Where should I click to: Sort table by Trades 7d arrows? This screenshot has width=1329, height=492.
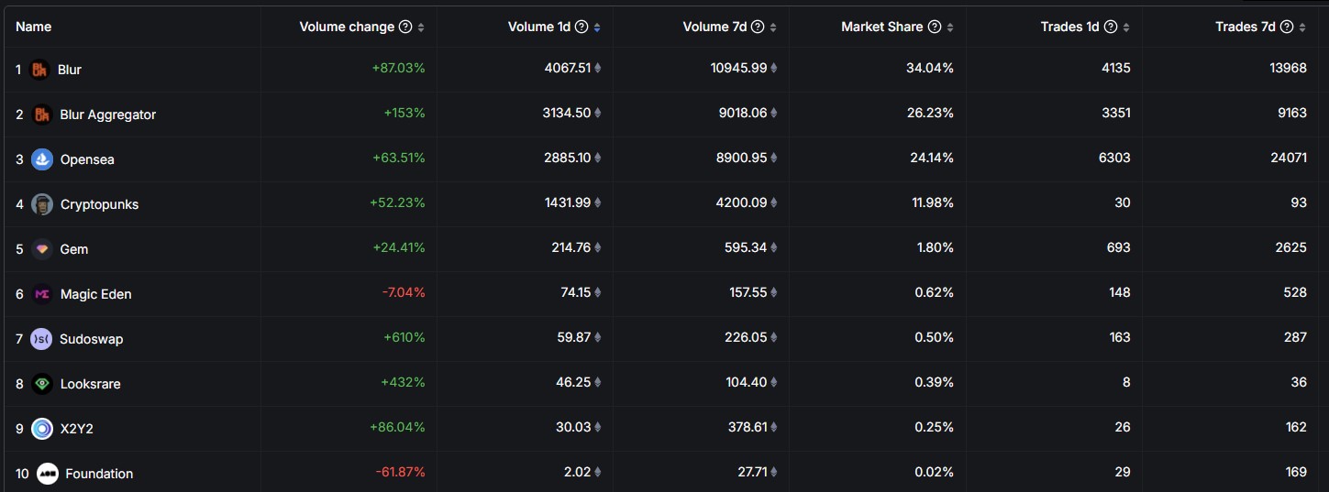[1302, 27]
